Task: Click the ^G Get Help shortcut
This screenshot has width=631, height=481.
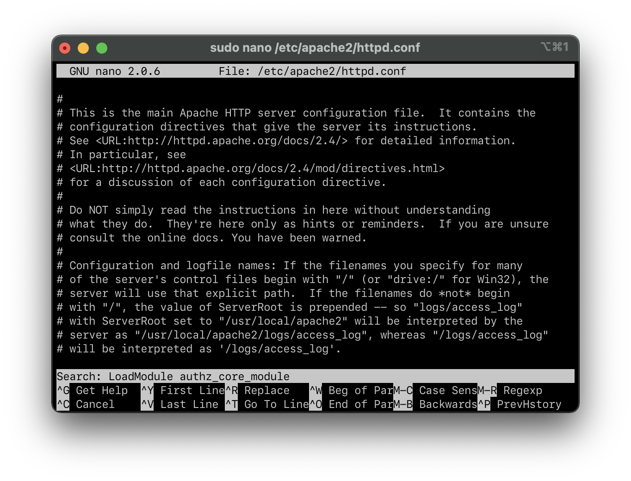Action: tap(92, 390)
